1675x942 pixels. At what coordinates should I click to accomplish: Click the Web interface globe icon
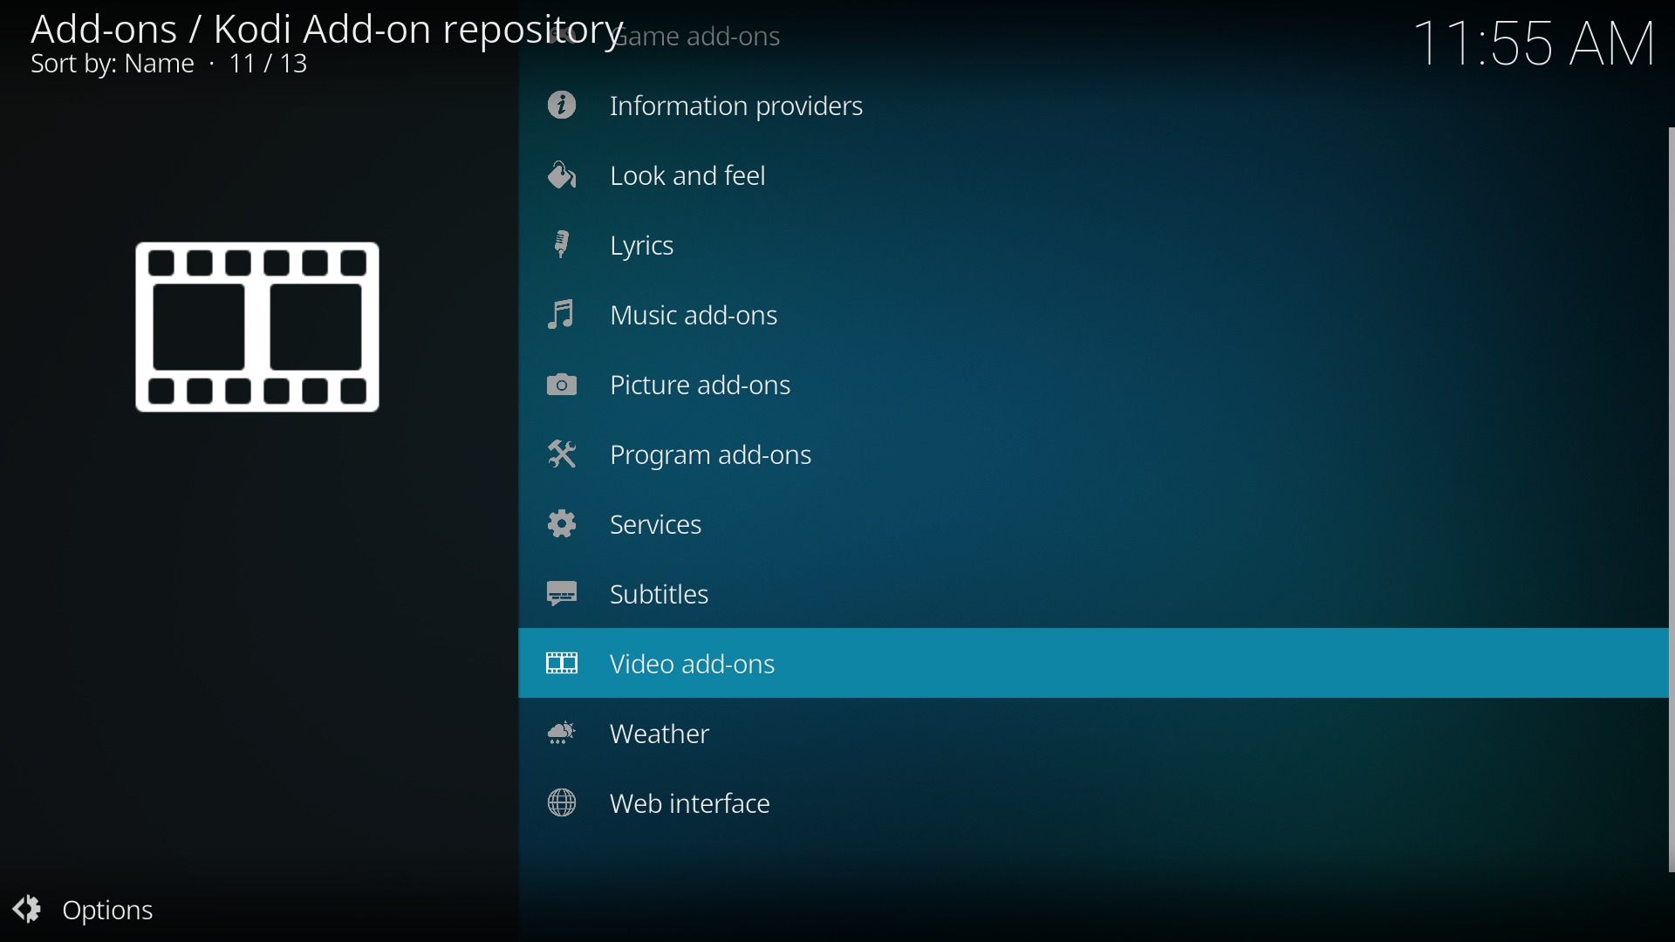coord(563,804)
